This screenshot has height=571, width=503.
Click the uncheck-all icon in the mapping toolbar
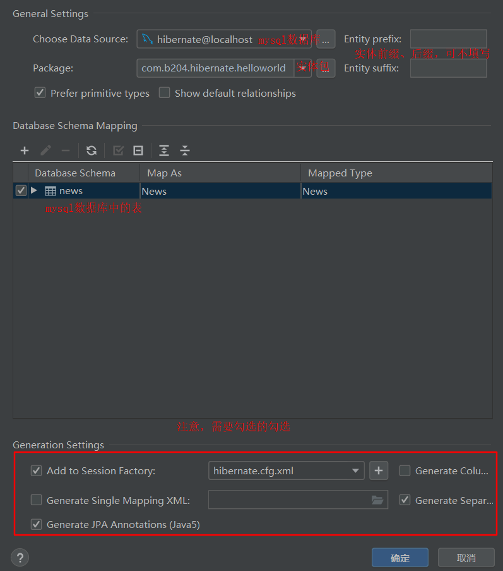point(138,150)
